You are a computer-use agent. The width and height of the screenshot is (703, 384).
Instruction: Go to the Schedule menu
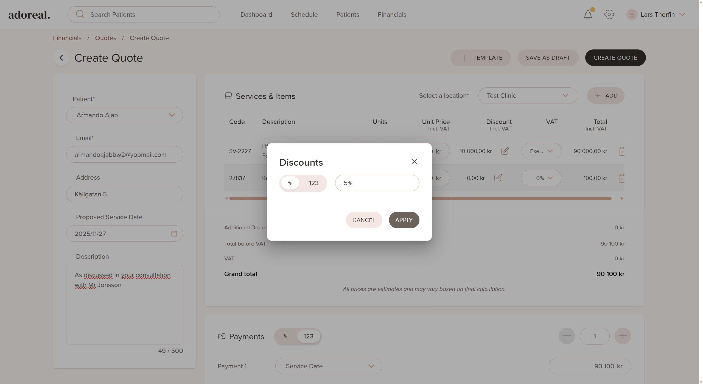pyautogui.click(x=304, y=15)
